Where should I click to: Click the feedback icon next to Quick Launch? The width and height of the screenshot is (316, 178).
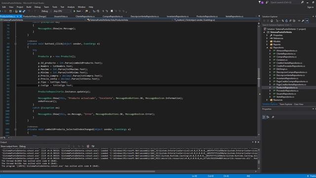pyautogui.click(x=267, y=2)
